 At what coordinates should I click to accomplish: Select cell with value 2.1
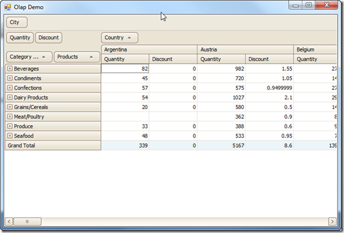click(x=269, y=98)
